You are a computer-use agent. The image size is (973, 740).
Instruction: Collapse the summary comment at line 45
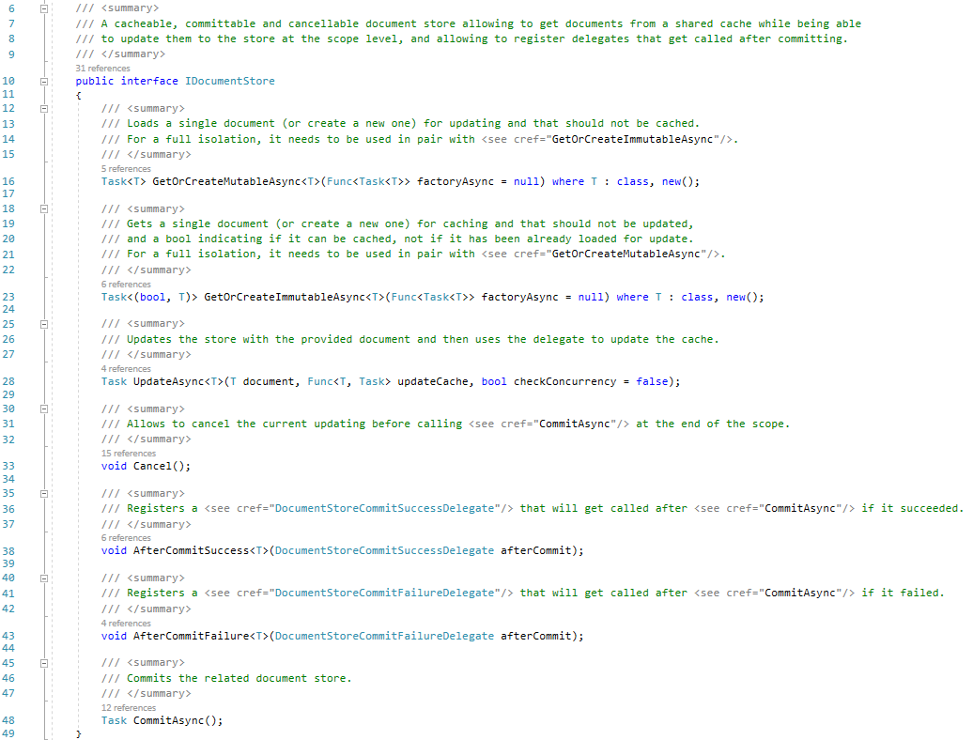[x=44, y=663]
